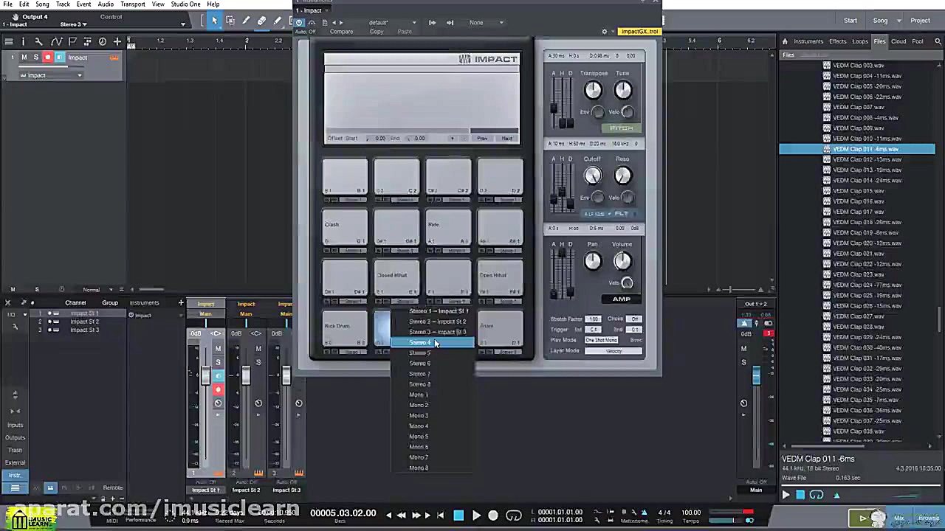
Task: Return to zero in the transport
Action: point(440,516)
